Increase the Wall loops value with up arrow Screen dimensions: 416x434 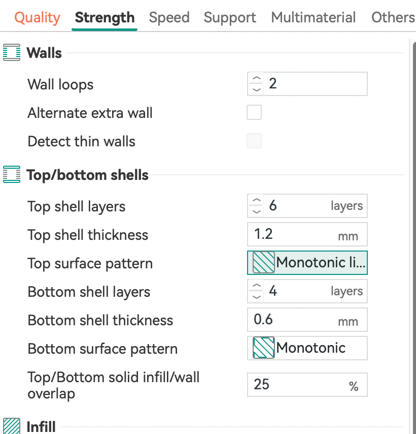point(257,79)
